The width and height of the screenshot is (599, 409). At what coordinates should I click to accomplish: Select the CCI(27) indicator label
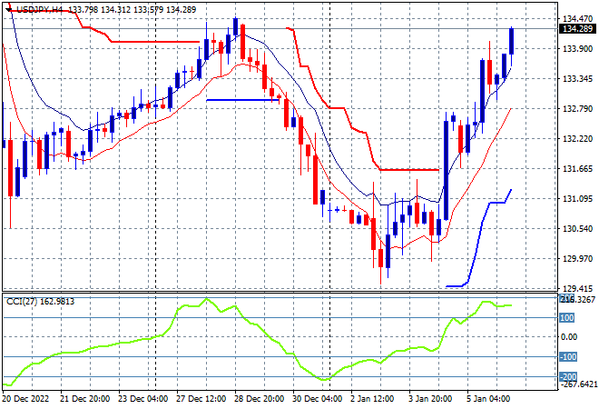tap(22, 302)
